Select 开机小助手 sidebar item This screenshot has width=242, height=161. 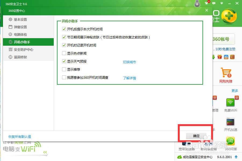28,42
